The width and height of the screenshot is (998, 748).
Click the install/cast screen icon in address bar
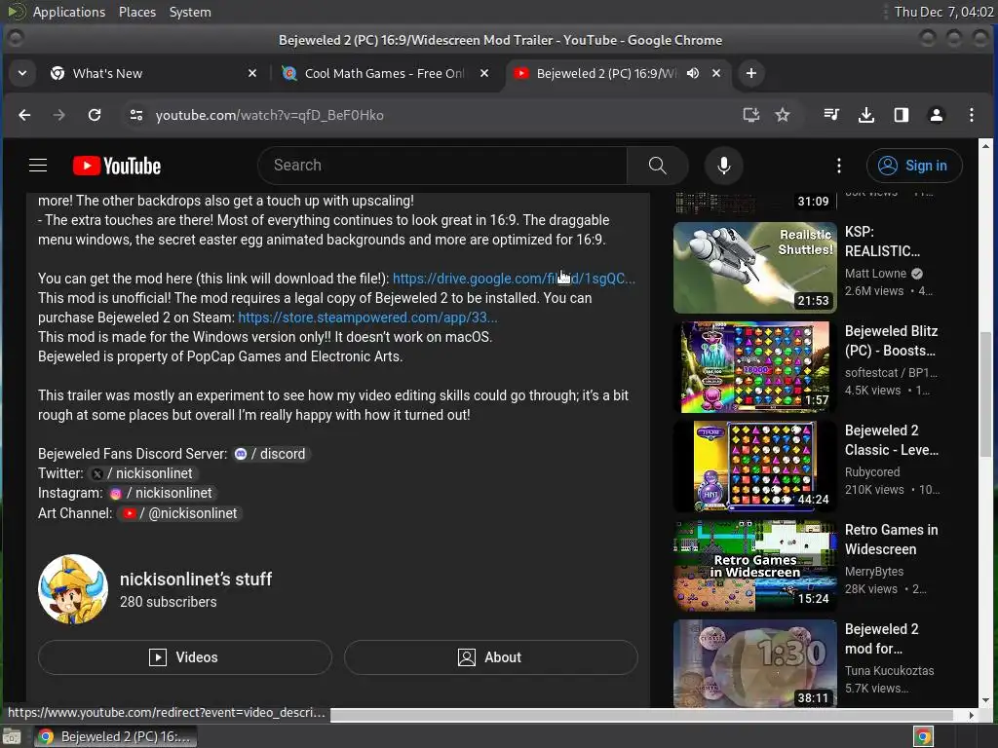tap(751, 115)
